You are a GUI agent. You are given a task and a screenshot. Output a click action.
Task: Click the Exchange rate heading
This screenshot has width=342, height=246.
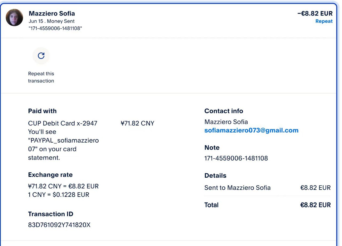click(50, 175)
